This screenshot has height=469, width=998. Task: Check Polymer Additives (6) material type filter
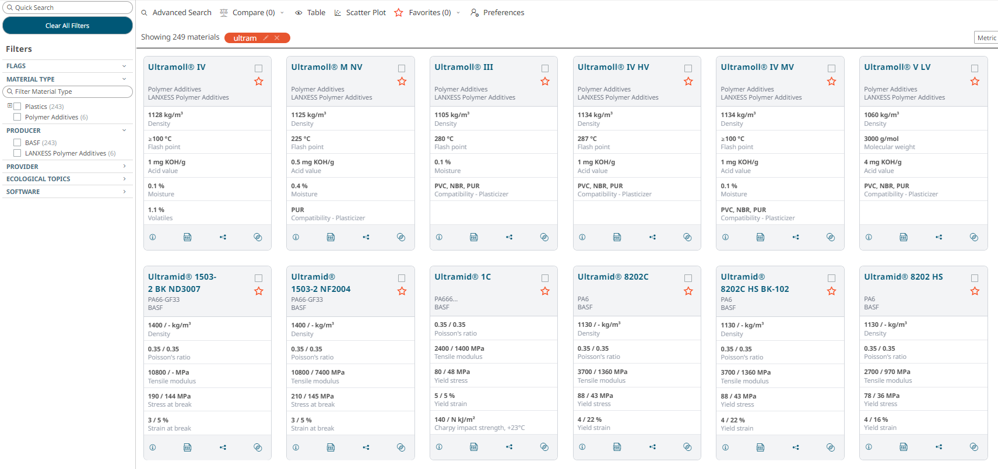[x=17, y=117]
